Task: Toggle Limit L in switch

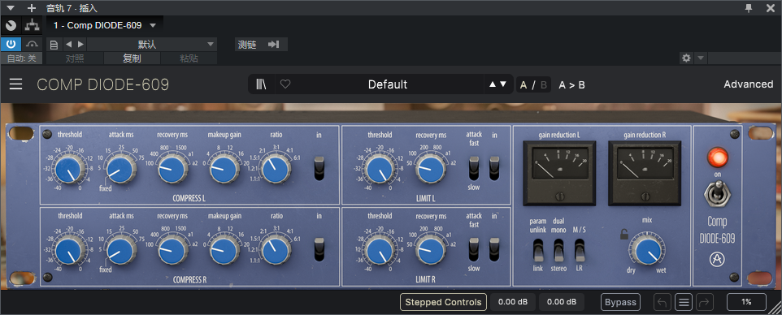Action: point(494,168)
